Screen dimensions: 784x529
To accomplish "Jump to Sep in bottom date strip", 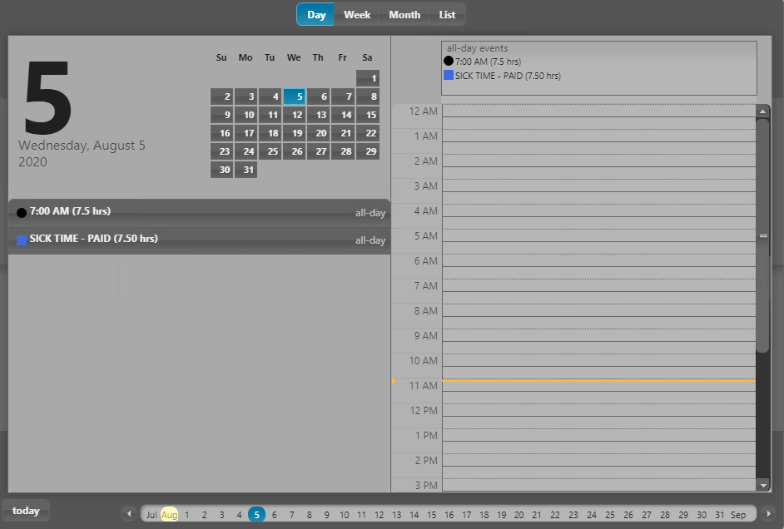I will 738,515.
